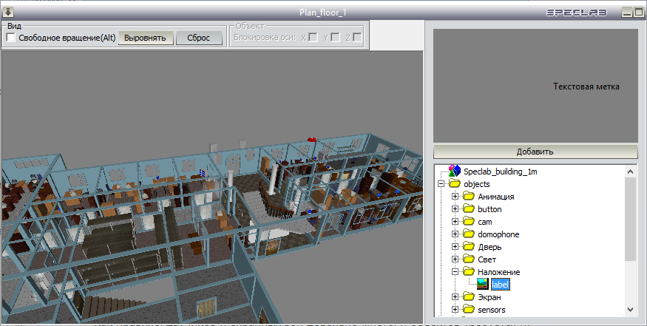Expand the Свет tree node
The image size is (647, 326).
[455, 259]
